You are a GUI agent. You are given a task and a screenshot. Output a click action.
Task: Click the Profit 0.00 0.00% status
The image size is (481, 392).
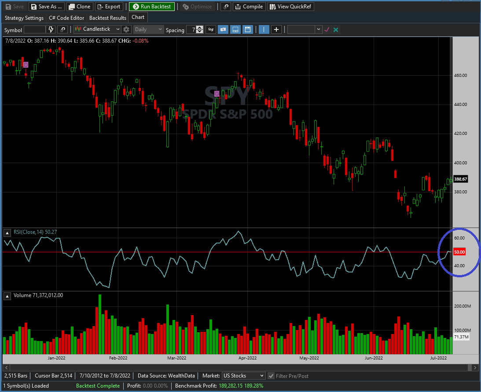(147, 386)
